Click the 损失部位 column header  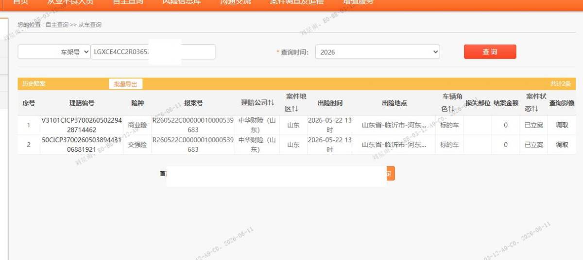pyautogui.click(x=478, y=103)
